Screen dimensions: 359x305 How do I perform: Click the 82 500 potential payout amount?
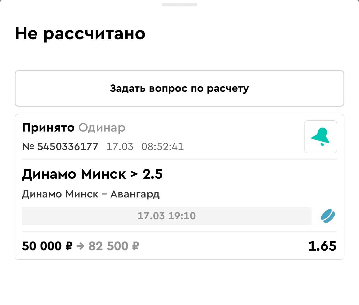[108, 246]
